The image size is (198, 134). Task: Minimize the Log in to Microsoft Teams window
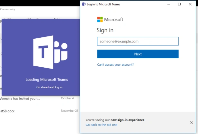[168, 4]
